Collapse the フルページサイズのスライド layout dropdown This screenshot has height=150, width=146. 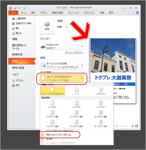click(62, 78)
